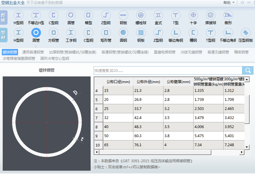Select row header 10 in the table

click(98, 145)
